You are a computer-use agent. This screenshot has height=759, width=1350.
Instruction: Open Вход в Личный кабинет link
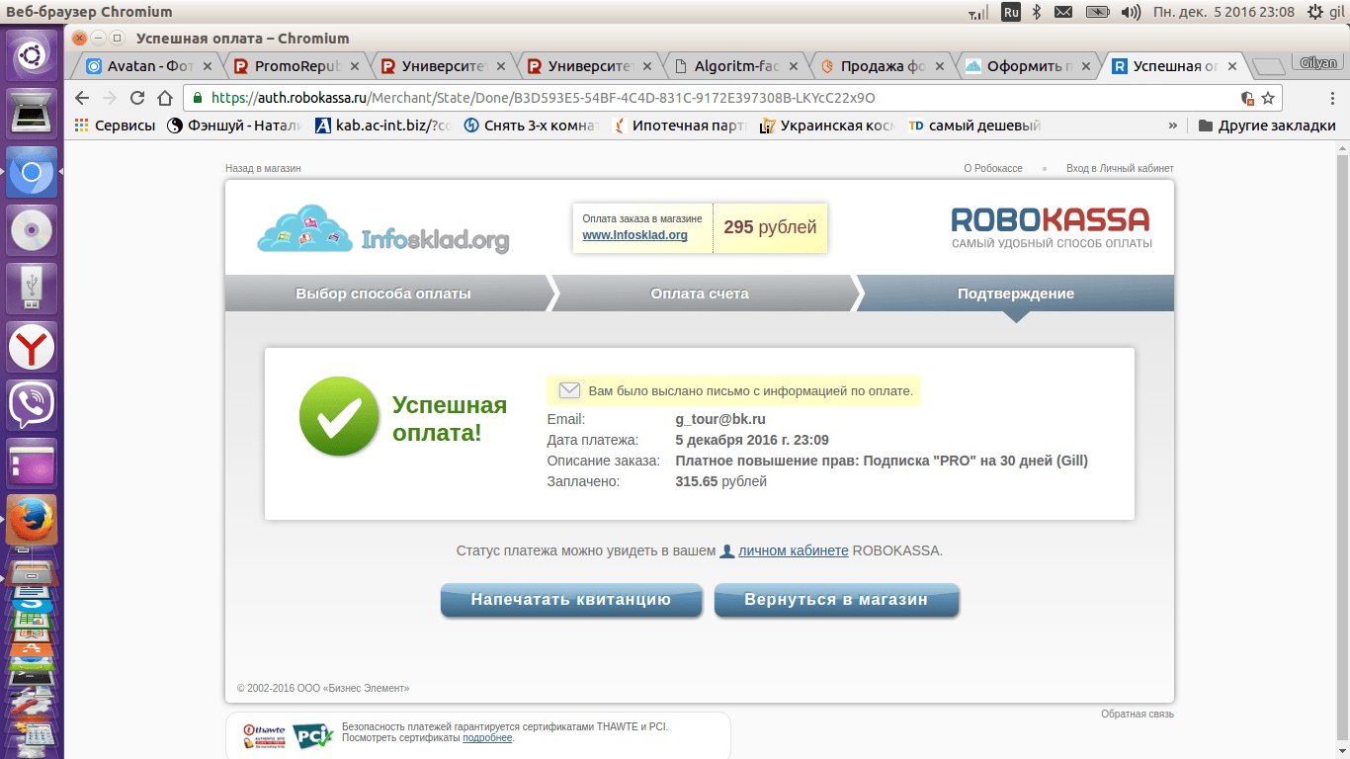[x=1120, y=169]
